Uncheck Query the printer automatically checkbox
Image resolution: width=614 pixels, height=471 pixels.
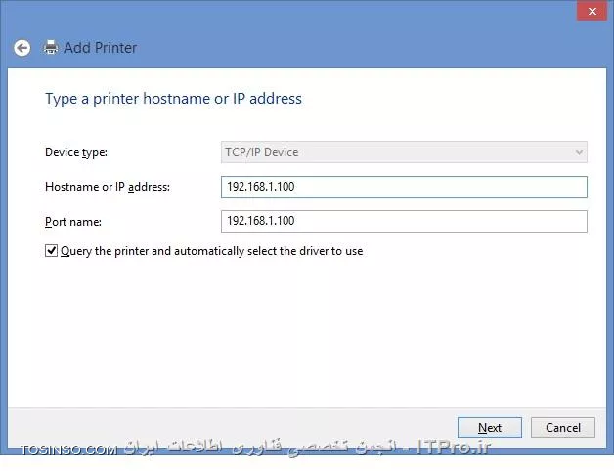pyautogui.click(x=51, y=250)
